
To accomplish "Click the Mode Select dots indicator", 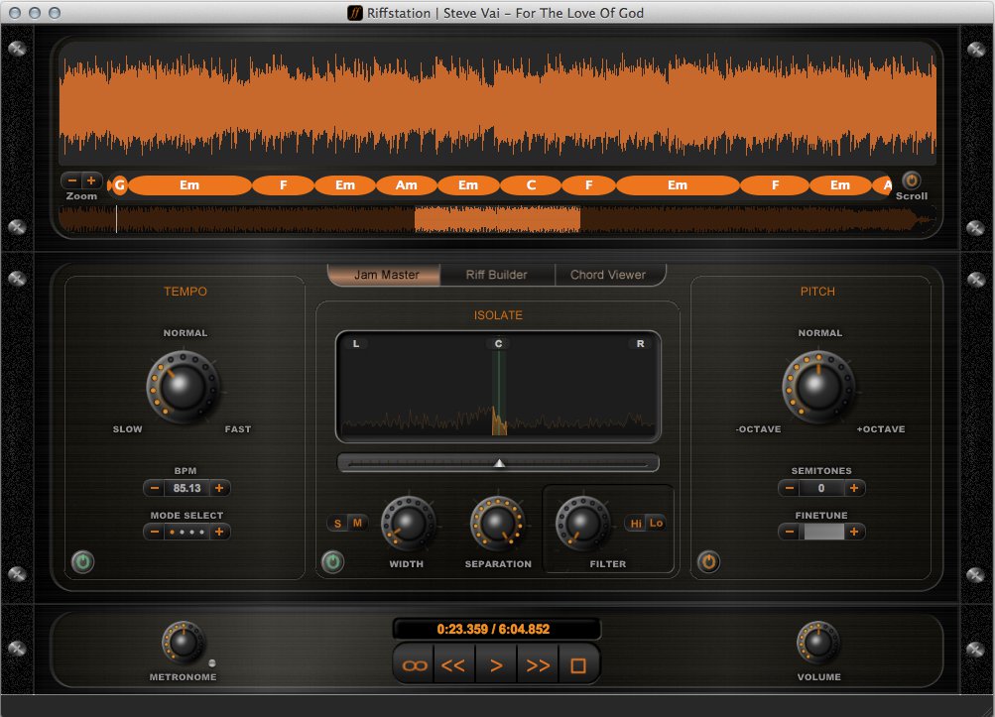I will pyautogui.click(x=187, y=532).
